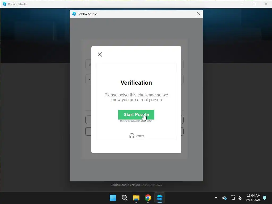Open notifications bell in taskbar
The image size is (272, 204).
[265, 198]
